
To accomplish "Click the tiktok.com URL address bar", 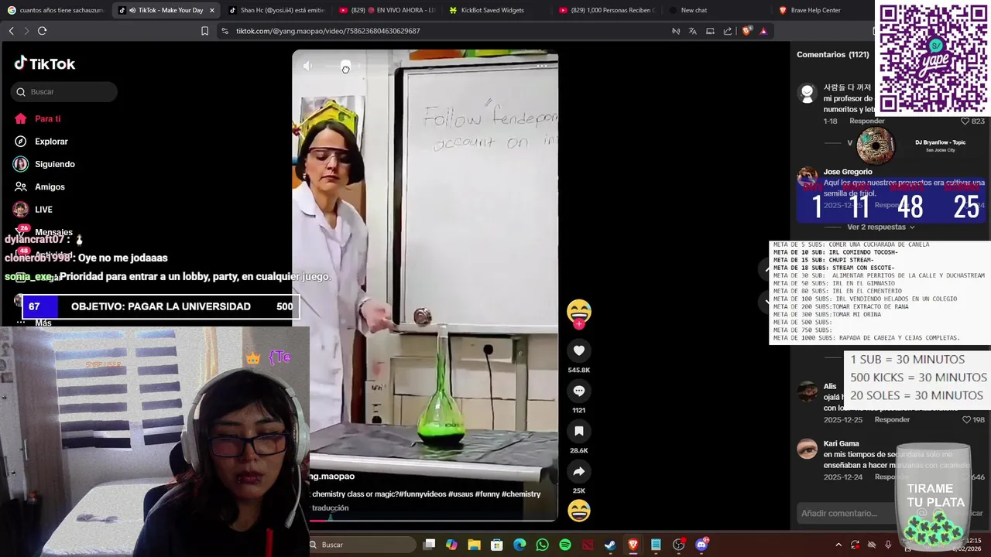I will 327,31.
